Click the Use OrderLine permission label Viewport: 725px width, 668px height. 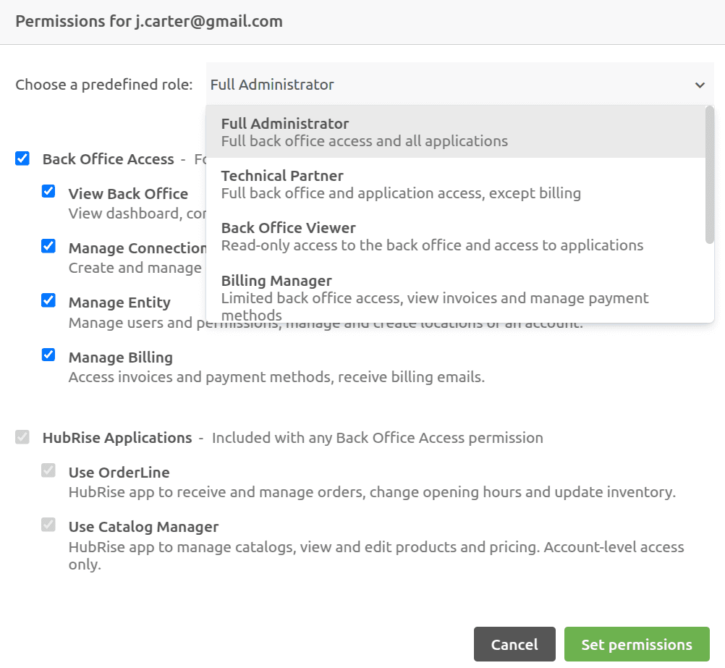pyautogui.click(x=119, y=471)
